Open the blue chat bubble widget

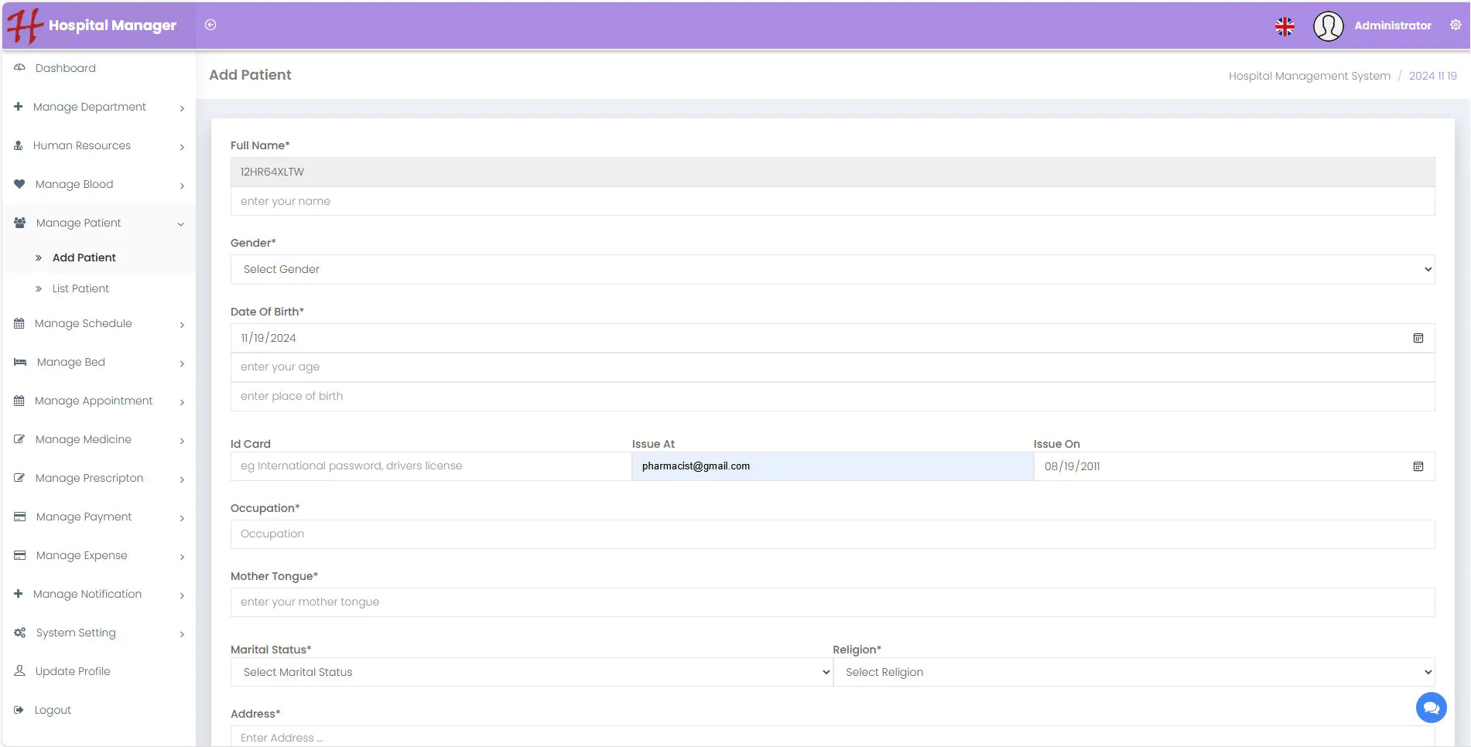[x=1431, y=708]
